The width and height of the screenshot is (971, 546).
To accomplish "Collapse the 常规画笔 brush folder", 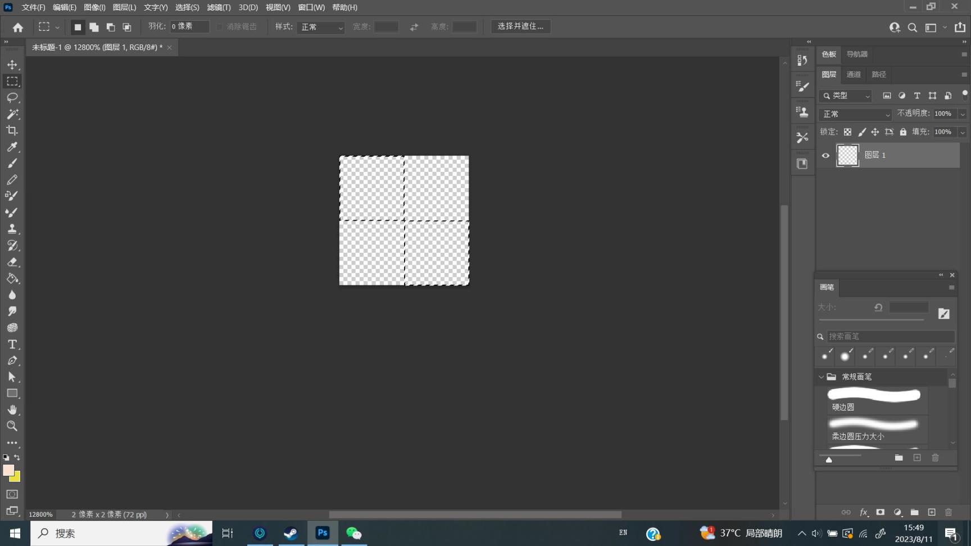I will coord(822,377).
